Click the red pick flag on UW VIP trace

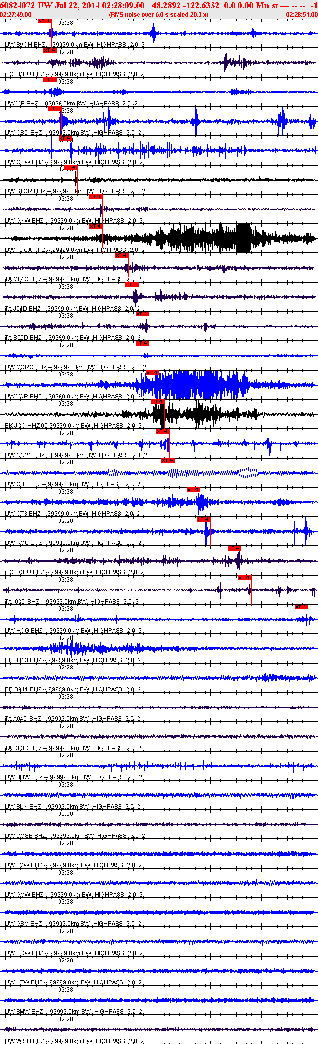click(50, 80)
